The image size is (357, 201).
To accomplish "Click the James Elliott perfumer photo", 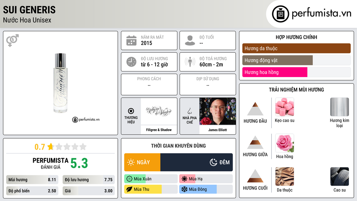I will point(218,111).
